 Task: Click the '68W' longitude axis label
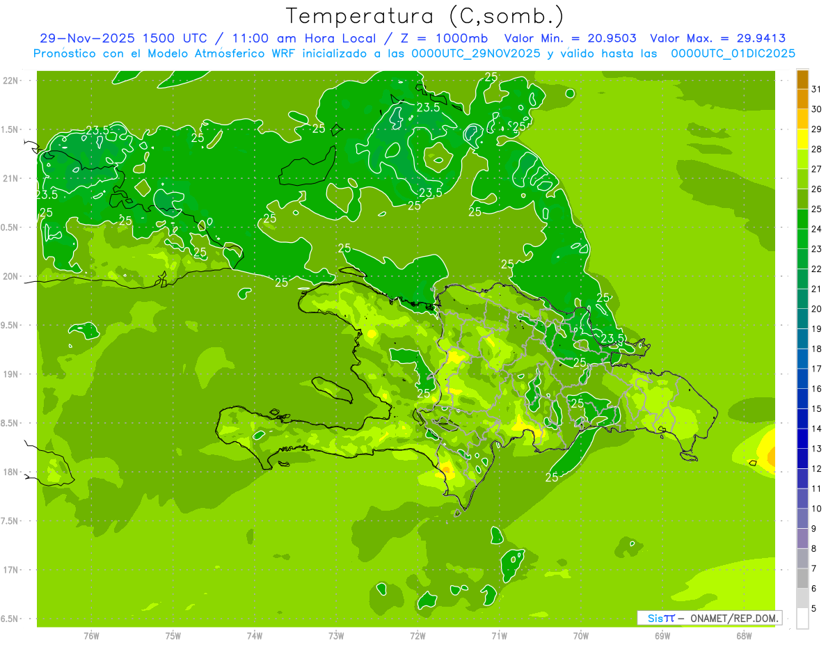pos(744,636)
